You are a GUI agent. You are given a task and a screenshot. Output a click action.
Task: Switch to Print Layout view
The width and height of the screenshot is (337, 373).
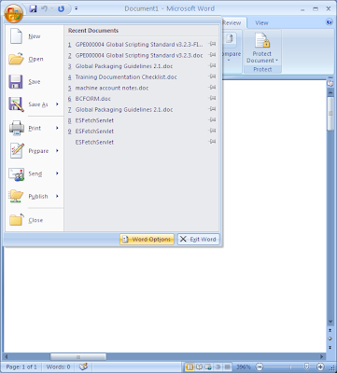coord(190,367)
